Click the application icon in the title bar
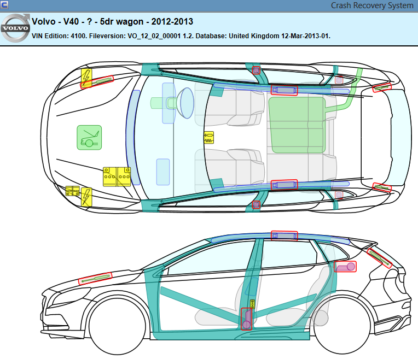 4,4
